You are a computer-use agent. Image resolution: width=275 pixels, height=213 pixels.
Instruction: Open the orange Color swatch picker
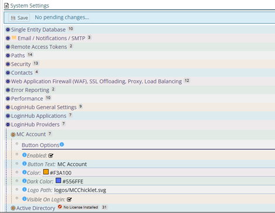click(46, 172)
